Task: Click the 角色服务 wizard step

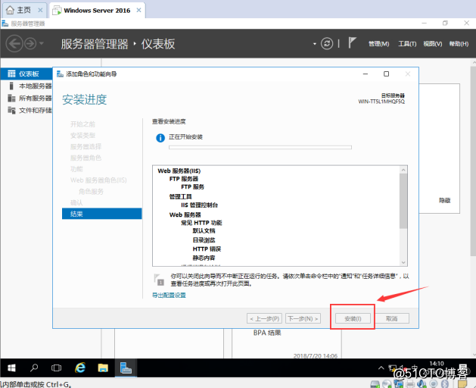Action: point(91,192)
